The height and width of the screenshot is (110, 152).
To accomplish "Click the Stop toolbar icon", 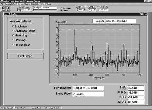I will (3, 8).
